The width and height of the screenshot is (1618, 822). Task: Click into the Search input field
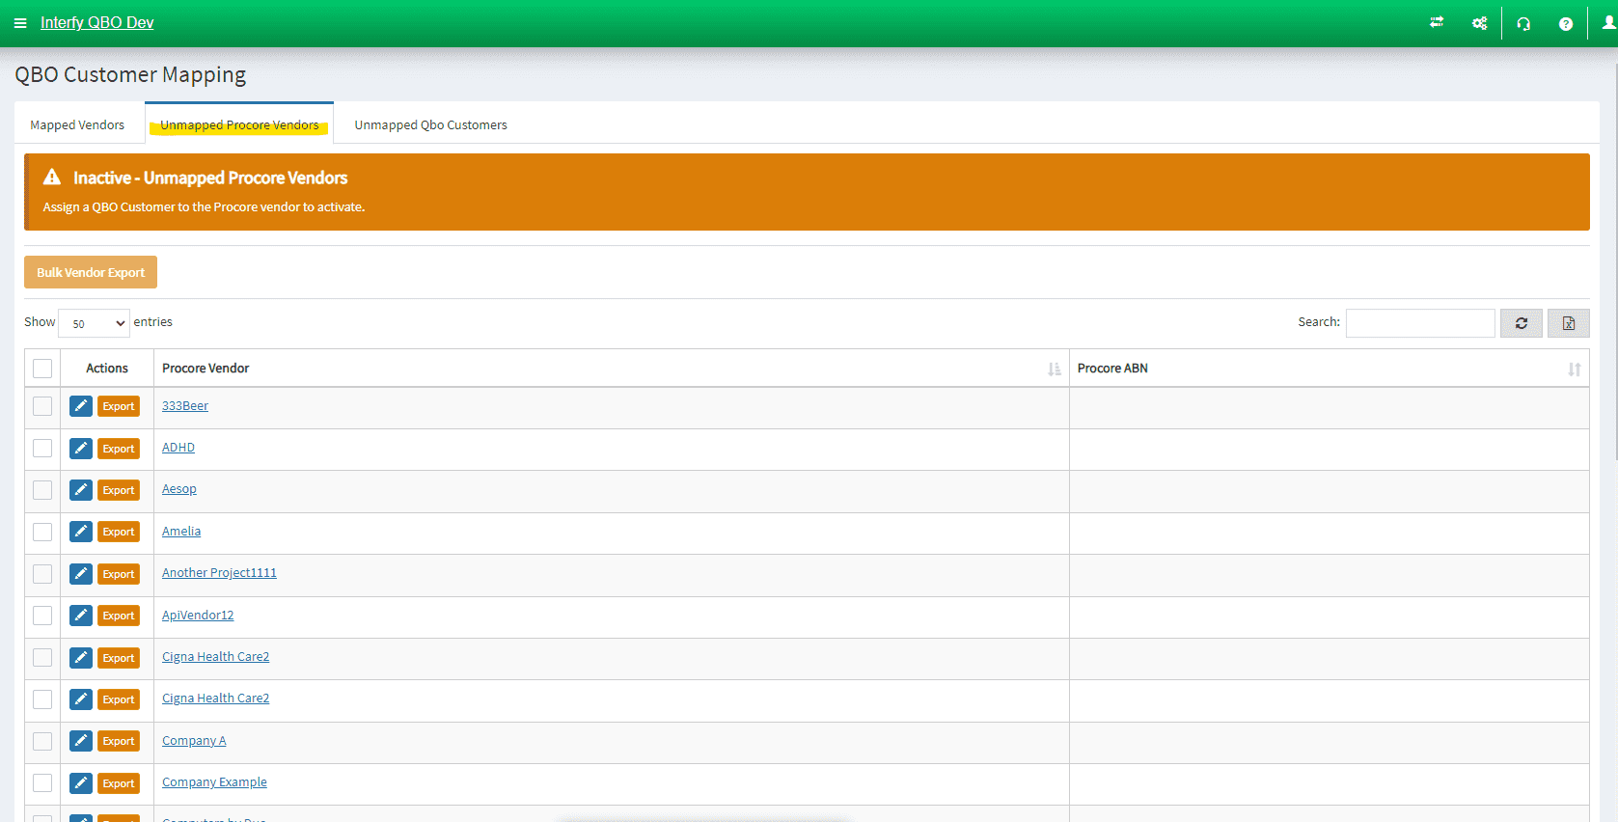[x=1419, y=323]
